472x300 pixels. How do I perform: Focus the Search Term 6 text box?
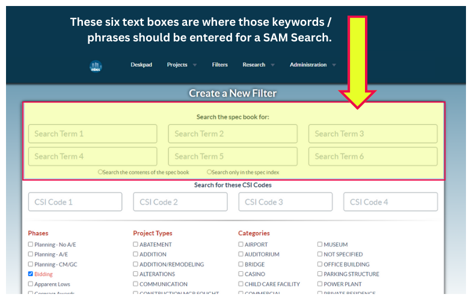(373, 157)
